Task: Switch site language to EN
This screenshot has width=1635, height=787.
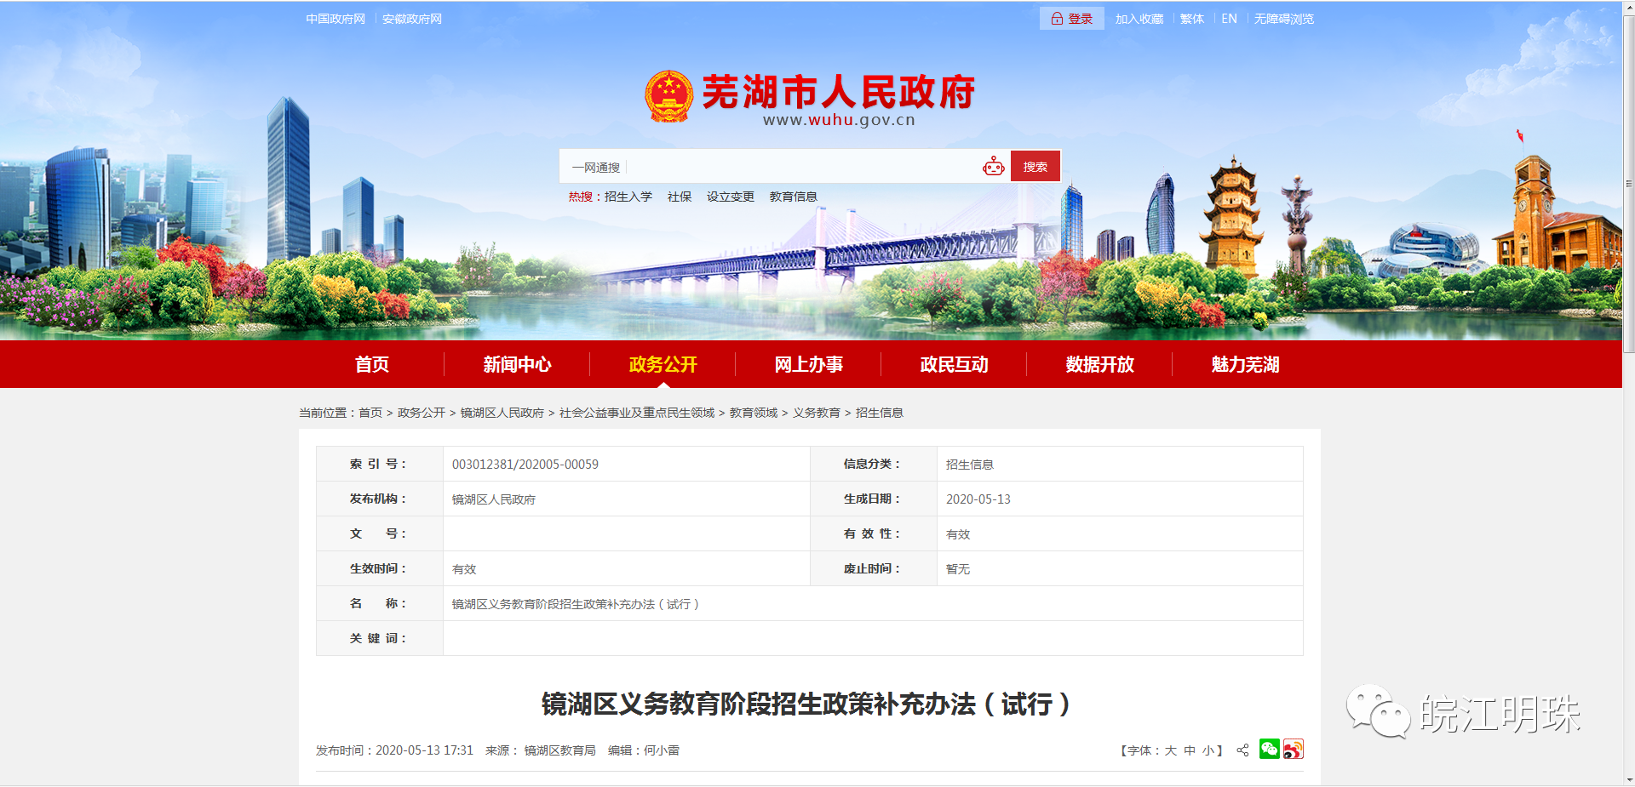Action: coord(1229,19)
